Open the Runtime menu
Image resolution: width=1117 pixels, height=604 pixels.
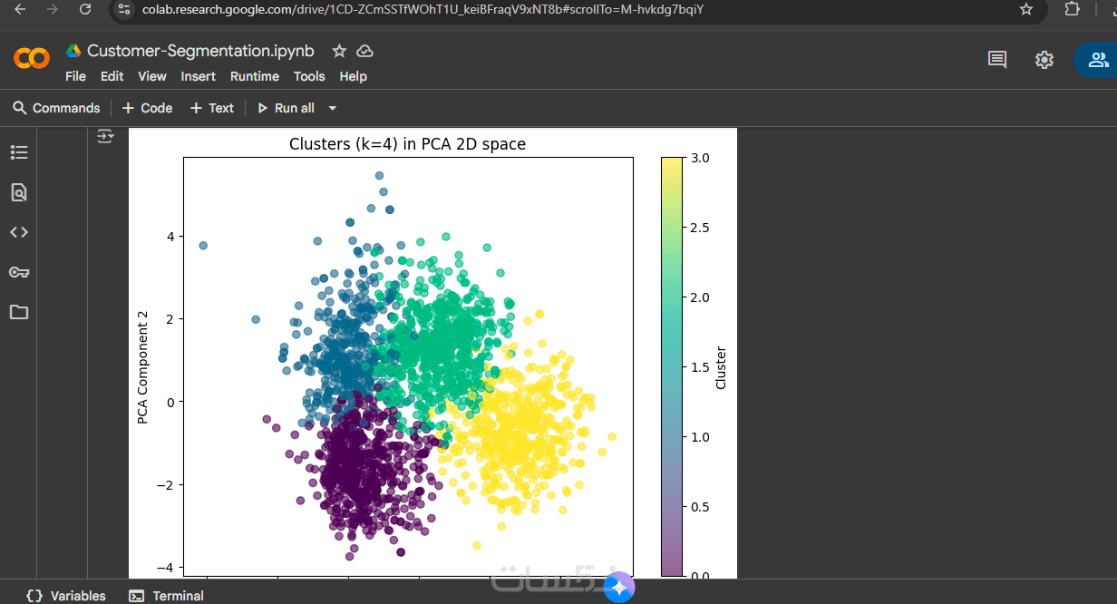255,76
